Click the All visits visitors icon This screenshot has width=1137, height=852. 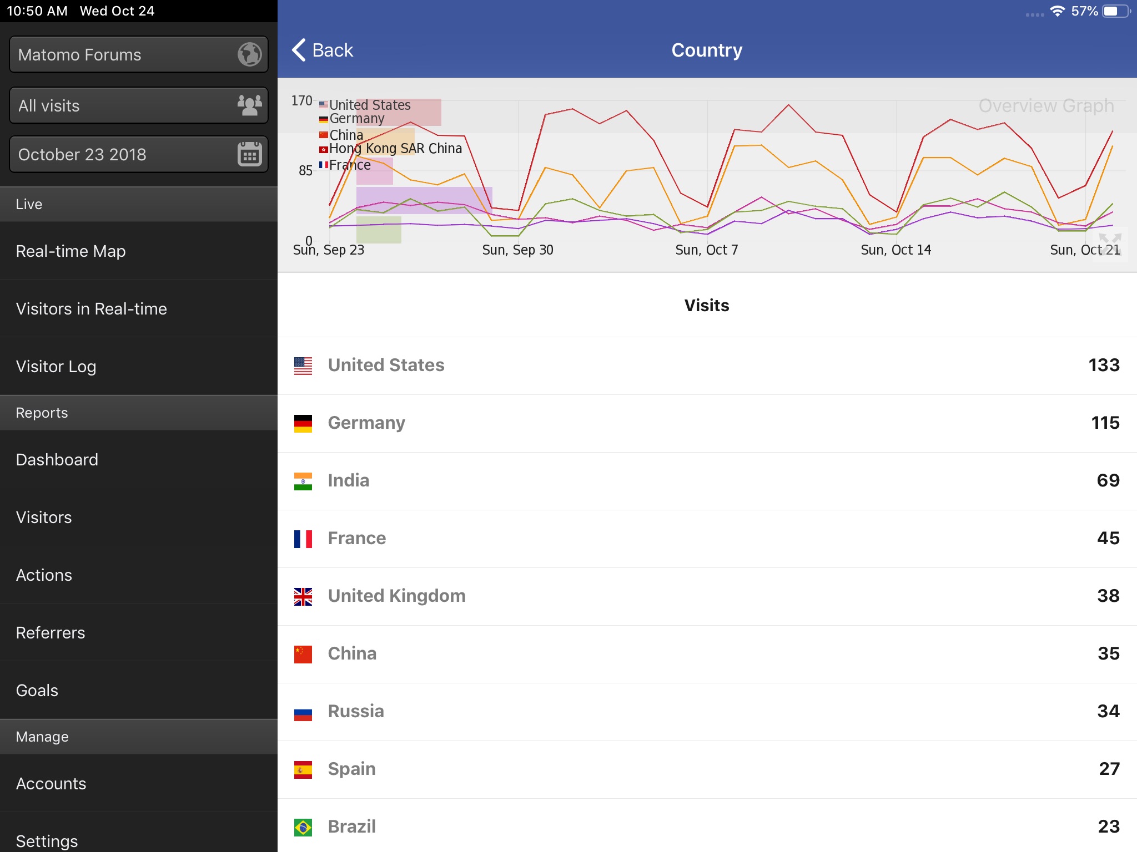tap(249, 105)
